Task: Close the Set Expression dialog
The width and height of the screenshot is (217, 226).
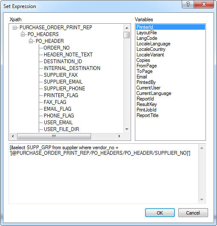Action: coord(204,4)
